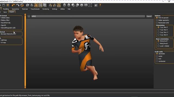Toggle the highlighted Symmetry mode icon
The height and width of the screenshot is (97, 174).
[x=59, y=5]
